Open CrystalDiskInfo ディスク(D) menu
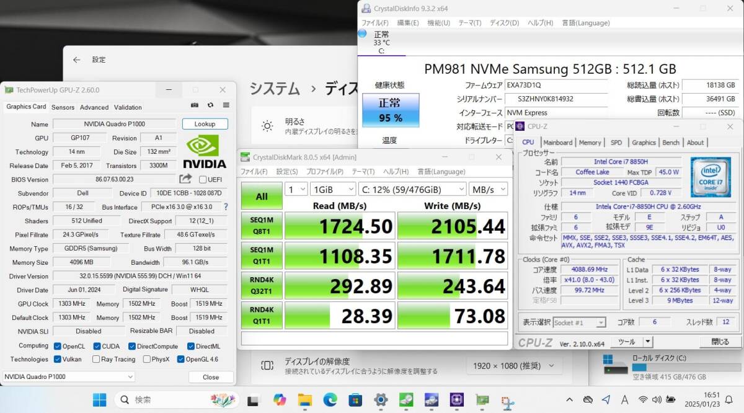 [504, 23]
